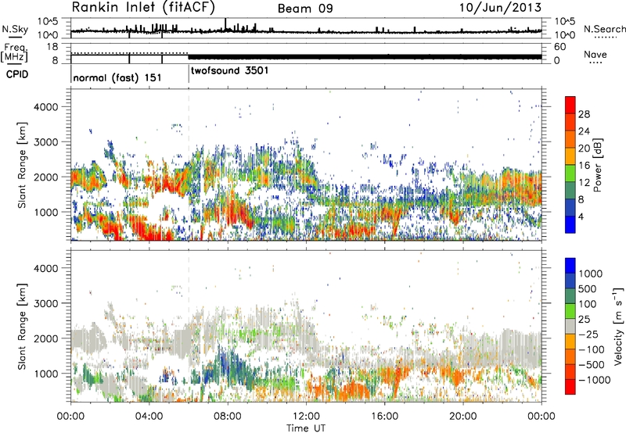Select the "Freq. [MHz]" axis label
Screen dimensions: 626x433
click(x=14, y=53)
